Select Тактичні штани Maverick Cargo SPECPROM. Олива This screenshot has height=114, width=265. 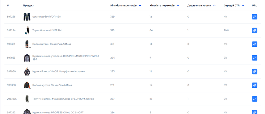click(x=63, y=99)
